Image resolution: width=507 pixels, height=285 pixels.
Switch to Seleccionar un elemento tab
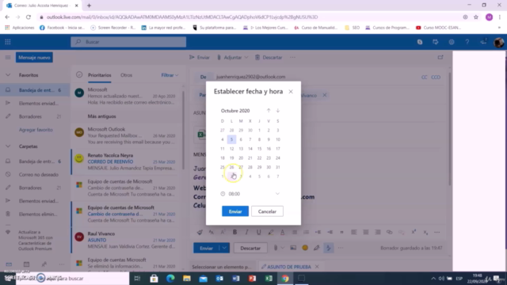pyautogui.click(x=222, y=267)
